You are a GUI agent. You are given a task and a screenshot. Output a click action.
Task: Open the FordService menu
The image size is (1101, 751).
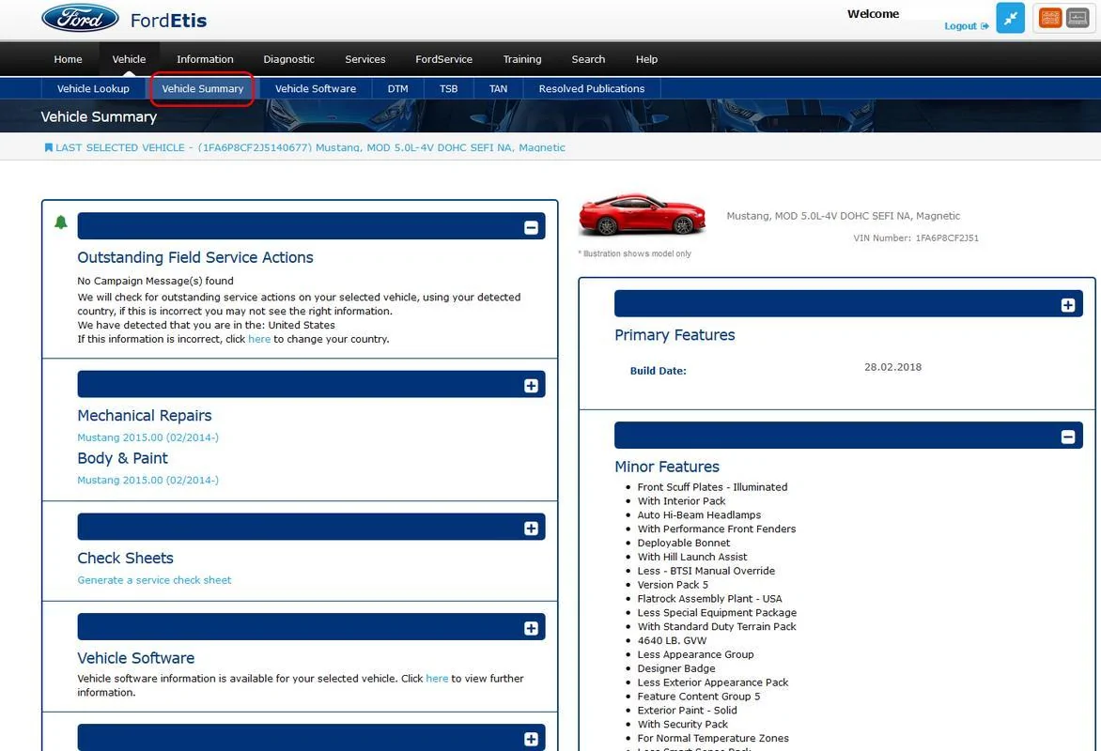point(443,59)
